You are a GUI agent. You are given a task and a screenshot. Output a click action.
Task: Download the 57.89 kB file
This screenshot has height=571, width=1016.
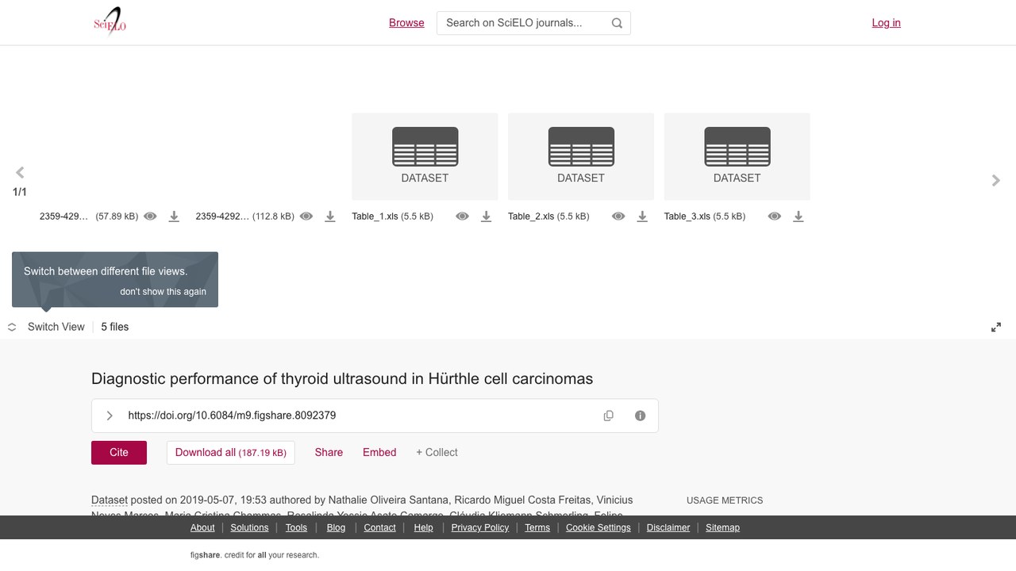tap(174, 217)
